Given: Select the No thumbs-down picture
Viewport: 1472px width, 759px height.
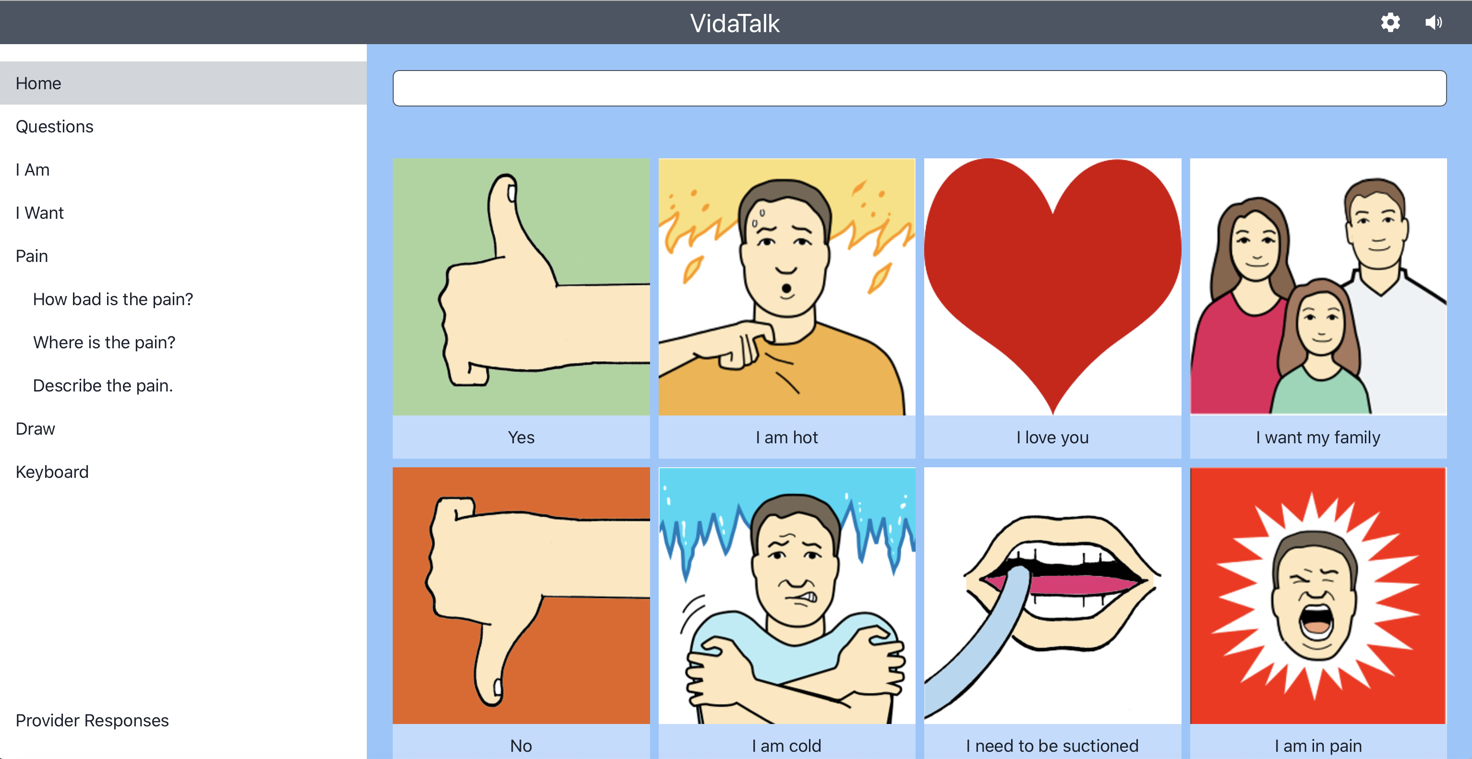Looking at the screenshot, I should (521, 596).
